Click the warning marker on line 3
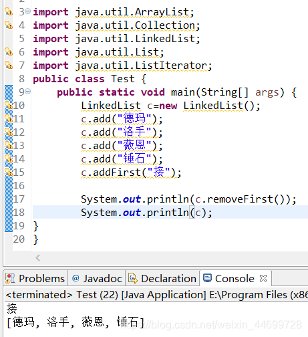This screenshot has height=337, width=308. click(x=9, y=12)
